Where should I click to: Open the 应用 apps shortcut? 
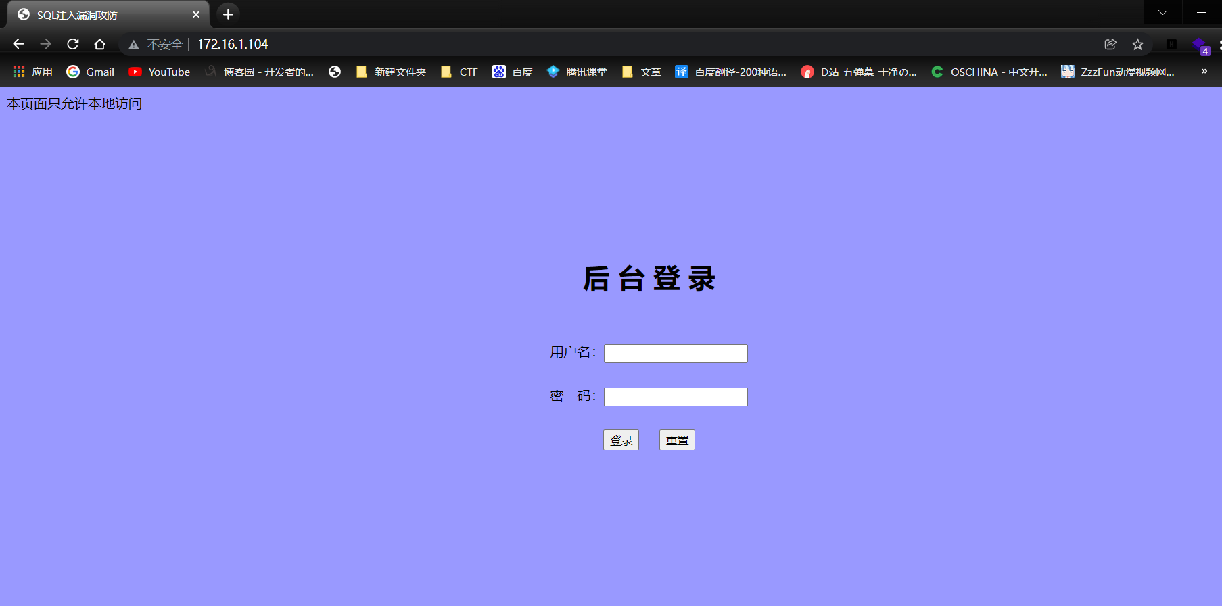pyautogui.click(x=32, y=72)
